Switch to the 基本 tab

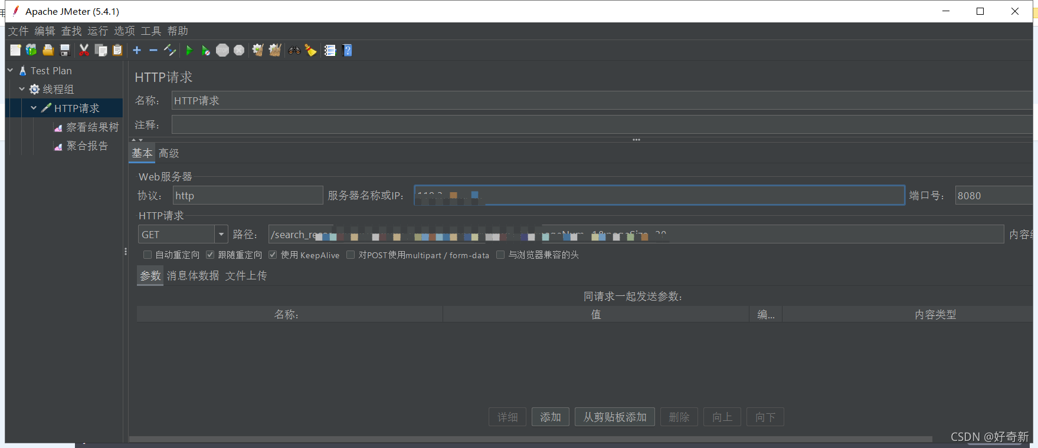pyautogui.click(x=142, y=153)
